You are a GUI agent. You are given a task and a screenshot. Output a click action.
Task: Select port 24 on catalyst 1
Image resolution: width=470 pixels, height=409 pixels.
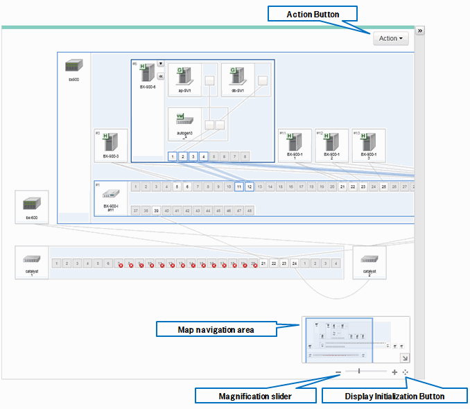pyautogui.click(x=295, y=264)
